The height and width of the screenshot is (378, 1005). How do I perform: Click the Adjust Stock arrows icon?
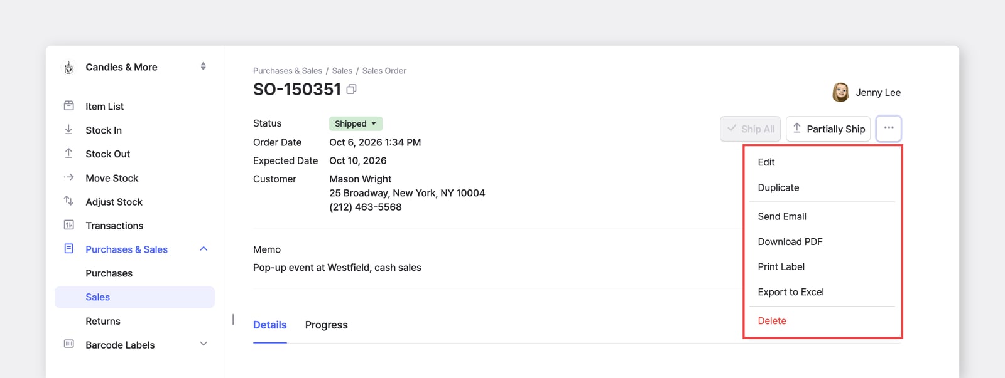click(x=69, y=201)
